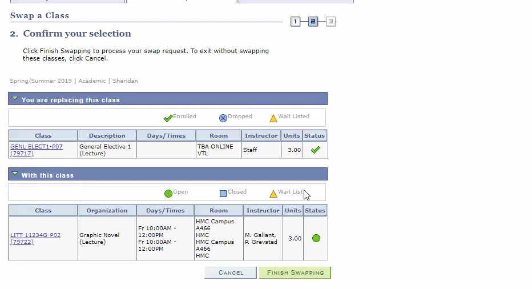This screenshot has width=532, height=289.
Task: Click the blue Closed square legend icon
Action: pos(223,194)
